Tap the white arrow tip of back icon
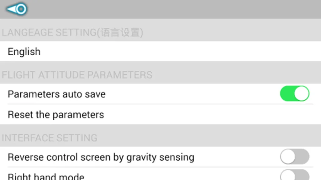 11,9
